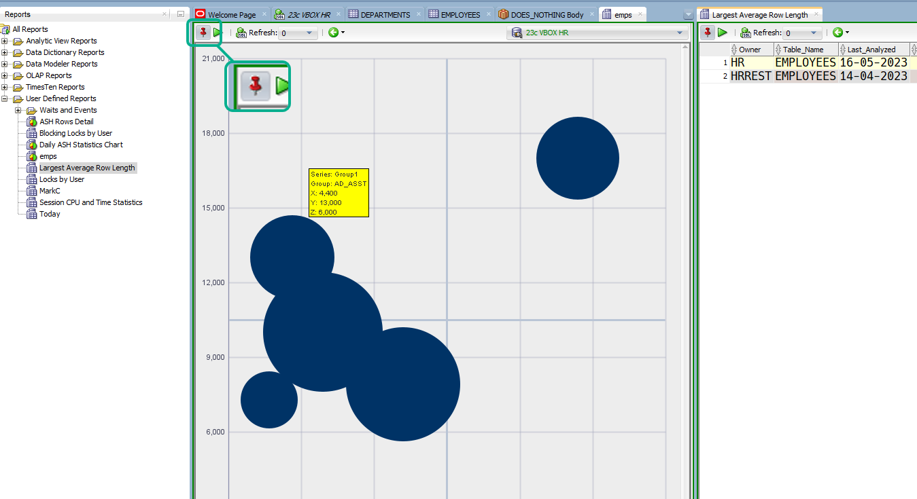Click the SQL refresh icon in emps toolbar

coord(241,33)
